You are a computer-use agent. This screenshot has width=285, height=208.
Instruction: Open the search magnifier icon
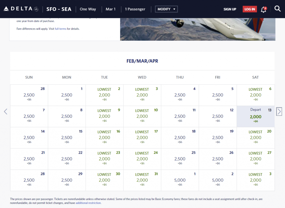(277, 9)
